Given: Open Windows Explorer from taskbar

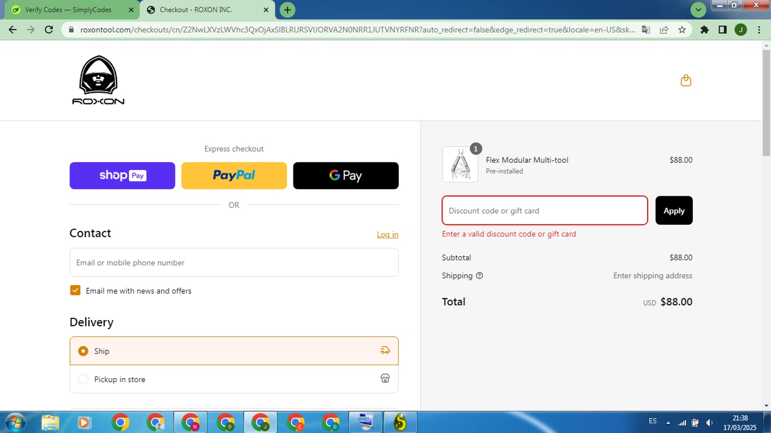Looking at the screenshot, I should [50, 423].
